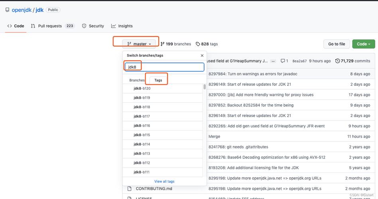Select tag jdk8-b115

click(x=162, y=135)
